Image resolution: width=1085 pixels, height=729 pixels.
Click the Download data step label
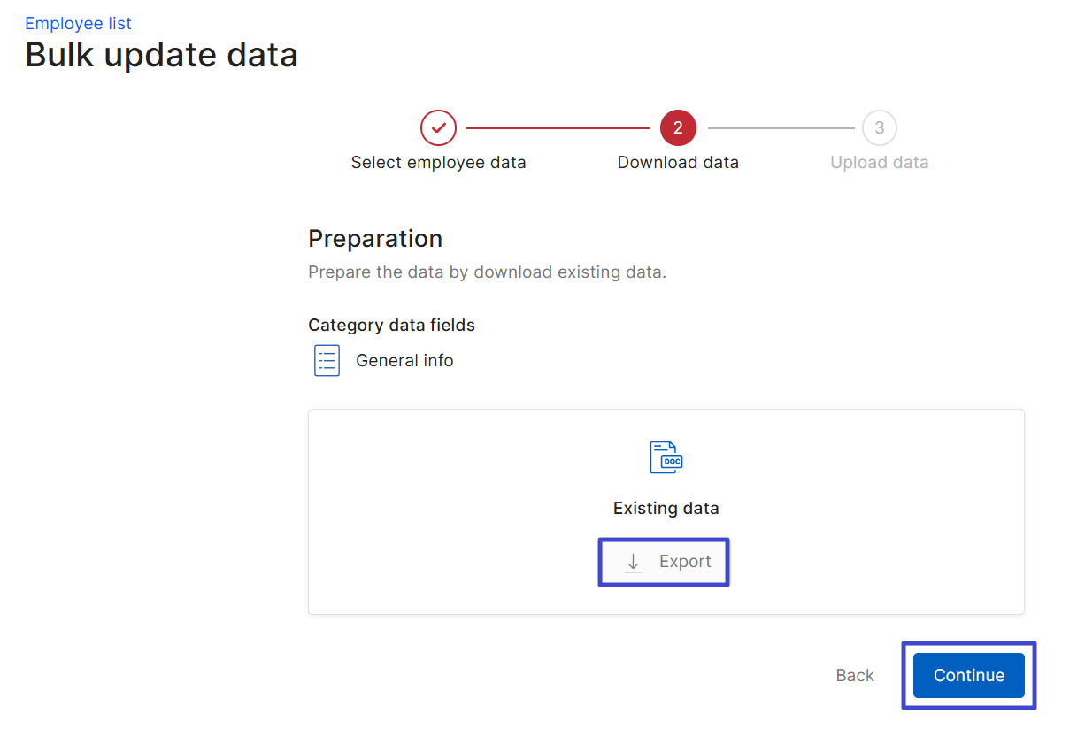tap(678, 163)
